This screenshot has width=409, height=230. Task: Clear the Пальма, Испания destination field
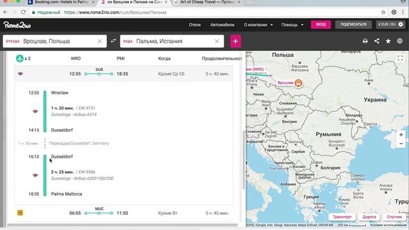(x=217, y=41)
